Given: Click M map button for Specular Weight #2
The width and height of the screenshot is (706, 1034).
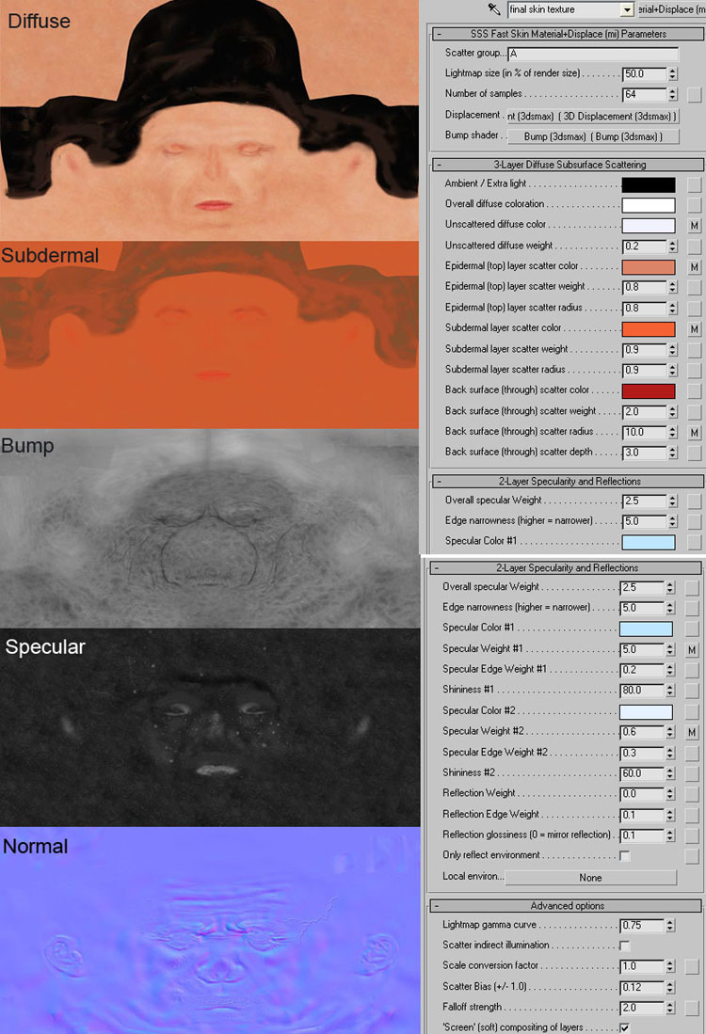Looking at the screenshot, I should 692,732.
